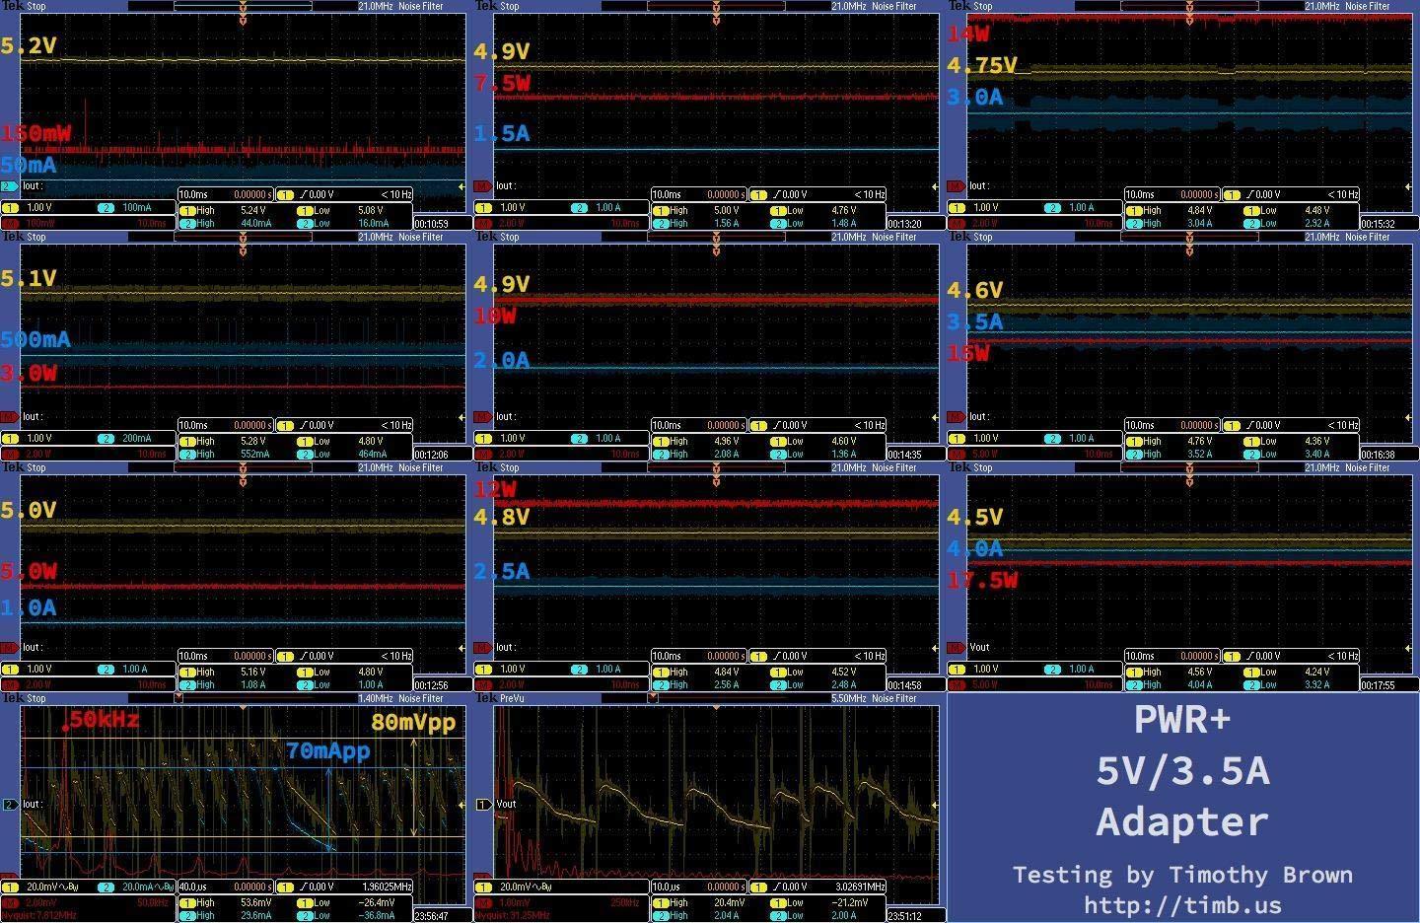Click the '20.4mV' High measurement value
This screenshot has width=1420, height=923.
tap(729, 902)
